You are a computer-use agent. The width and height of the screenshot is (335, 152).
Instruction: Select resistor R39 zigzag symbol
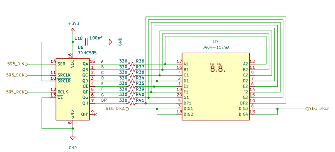[132, 92]
